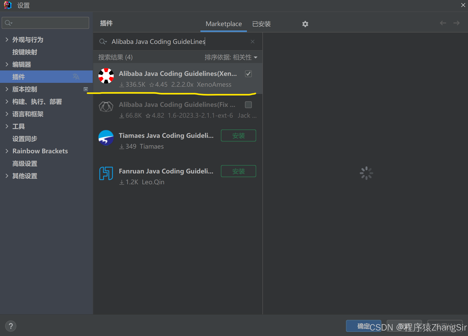Click the Leo.Qin vendor name
This screenshot has width=468, height=336.
pyautogui.click(x=153, y=182)
